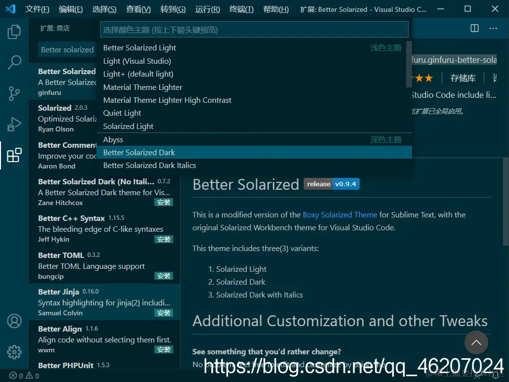Image resolution: width=509 pixels, height=382 pixels.
Task: Open the Solarized 2.0.3 by Ryan Olson entry
Action: tap(63, 118)
